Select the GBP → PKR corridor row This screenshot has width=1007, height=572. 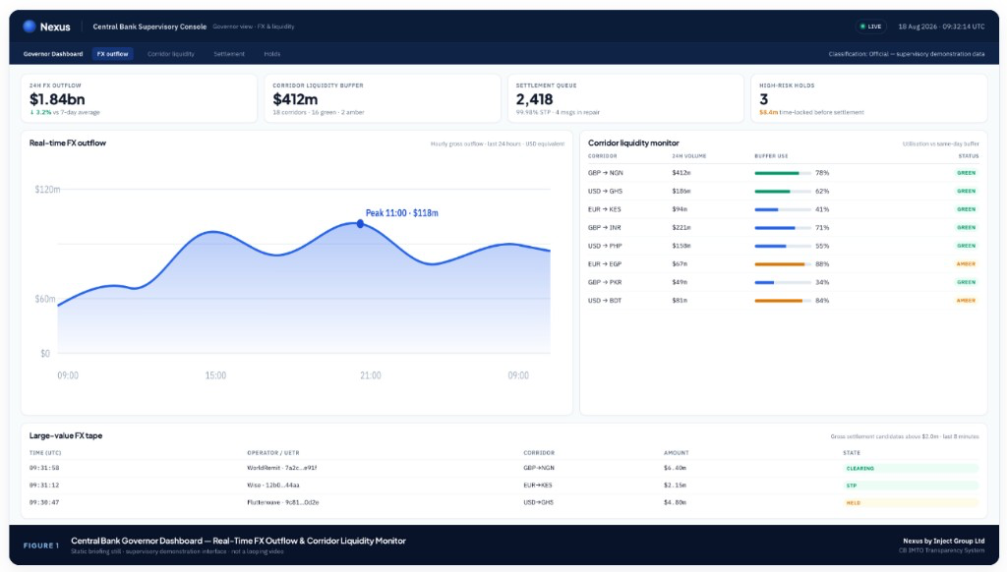[x=784, y=282]
